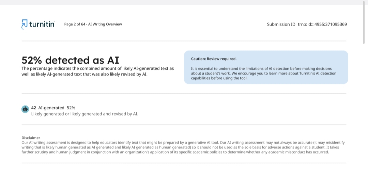This screenshot has width=368, height=196.
Task: Click 'Page 2 of 64 - AI Writing Overview' text
Action: (93, 24)
